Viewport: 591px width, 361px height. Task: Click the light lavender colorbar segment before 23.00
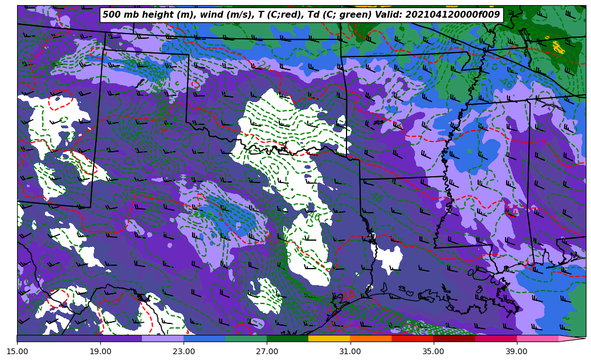click(163, 338)
